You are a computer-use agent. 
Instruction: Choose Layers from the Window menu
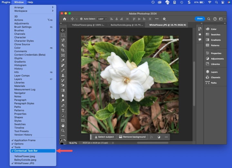tap(33, 79)
